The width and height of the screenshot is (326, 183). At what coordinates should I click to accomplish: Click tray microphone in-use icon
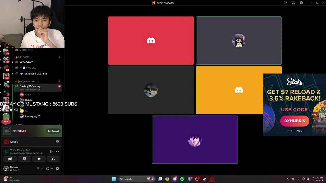(x=298, y=179)
